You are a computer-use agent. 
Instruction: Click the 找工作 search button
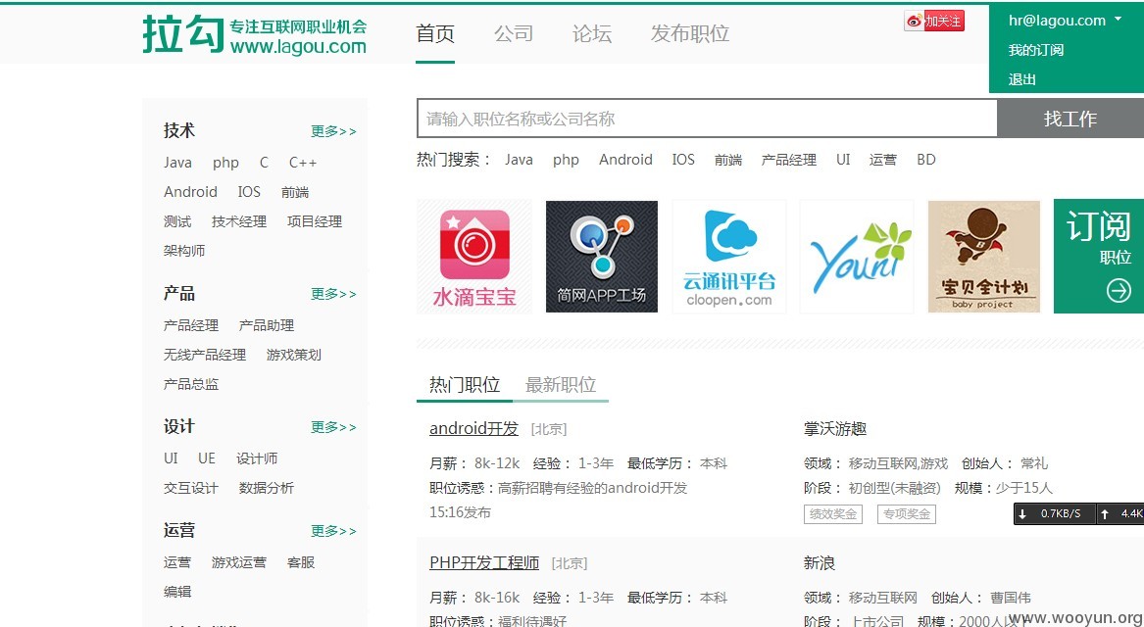click(x=1069, y=119)
